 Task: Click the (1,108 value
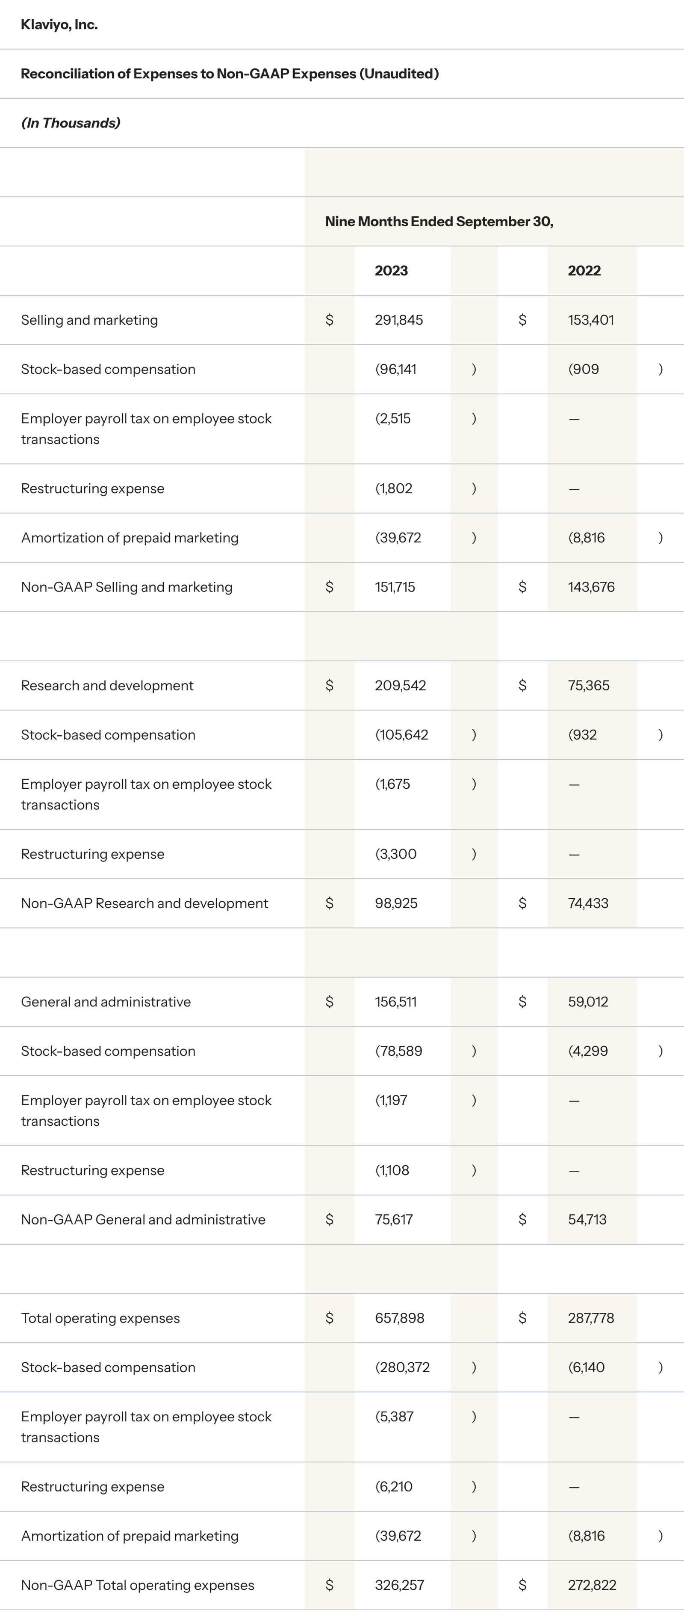[392, 1171]
